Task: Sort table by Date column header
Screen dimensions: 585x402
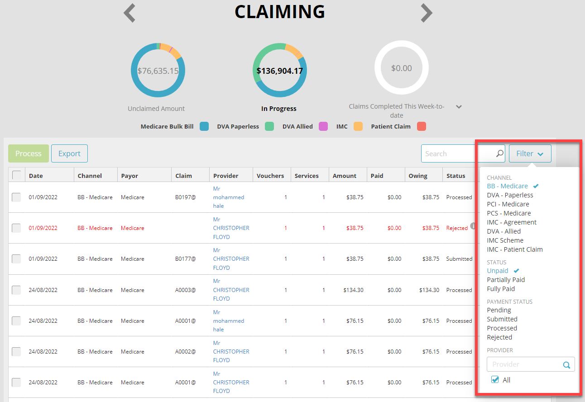Action: (49, 175)
